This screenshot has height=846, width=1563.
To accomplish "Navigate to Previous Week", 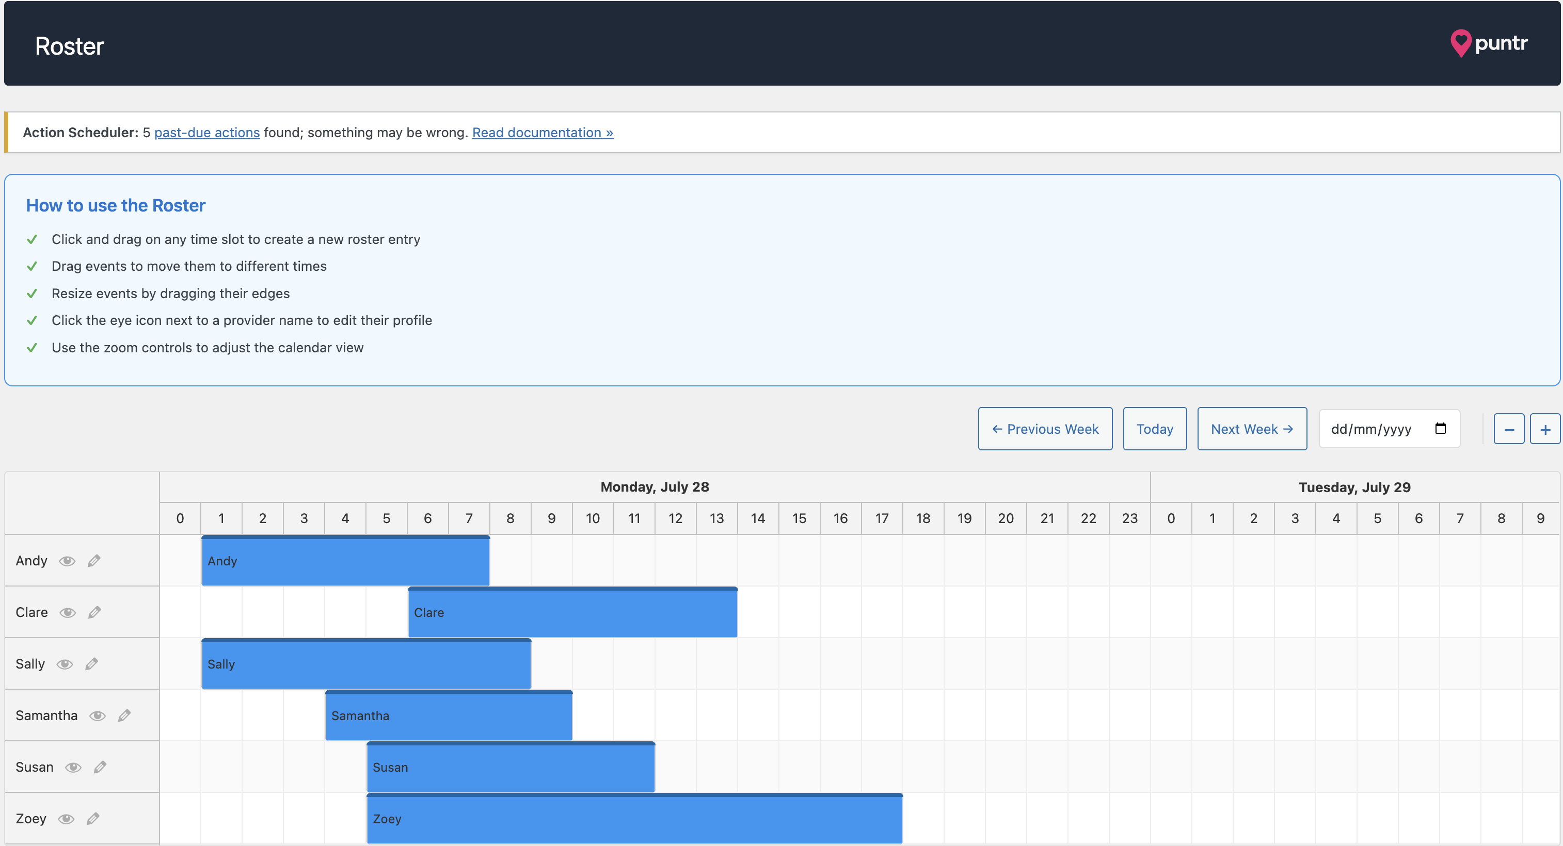I will click(1045, 429).
